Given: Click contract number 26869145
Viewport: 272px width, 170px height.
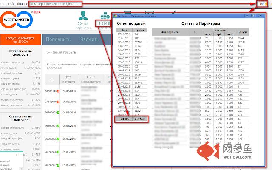Looking at the screenshot, I should [51, 91].
